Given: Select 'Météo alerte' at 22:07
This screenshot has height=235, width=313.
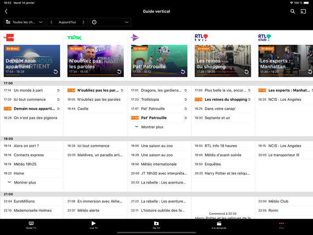Looking at the screenshot, I should coord(95,211).
